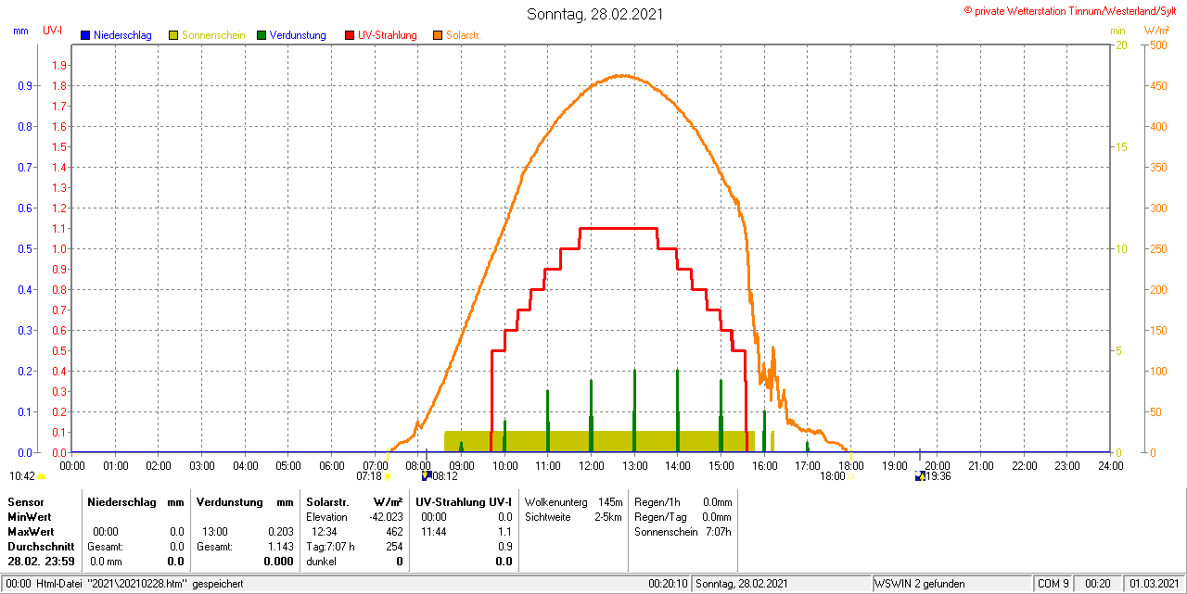Click the sunset sun icon at 18:00
1187x594 pixels.
[x=851, y=476]
